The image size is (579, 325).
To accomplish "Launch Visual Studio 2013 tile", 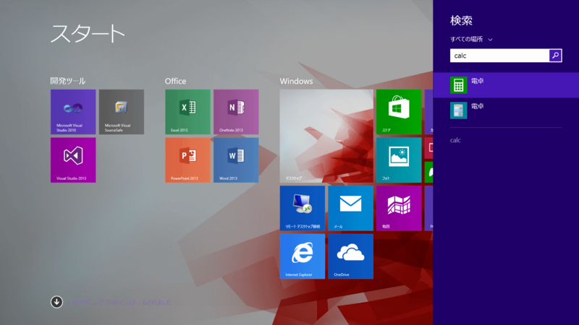I will coord(73,160).
